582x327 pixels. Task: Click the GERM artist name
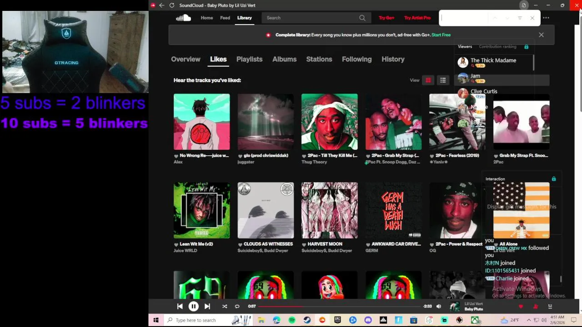click(371, 251)
